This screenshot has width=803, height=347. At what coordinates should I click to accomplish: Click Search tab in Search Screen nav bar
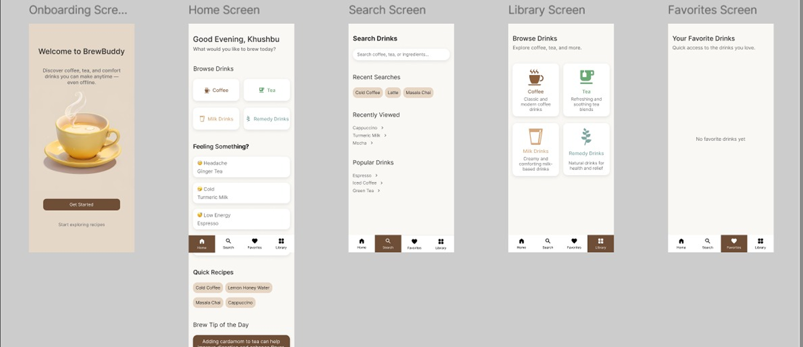pos(388,244)
